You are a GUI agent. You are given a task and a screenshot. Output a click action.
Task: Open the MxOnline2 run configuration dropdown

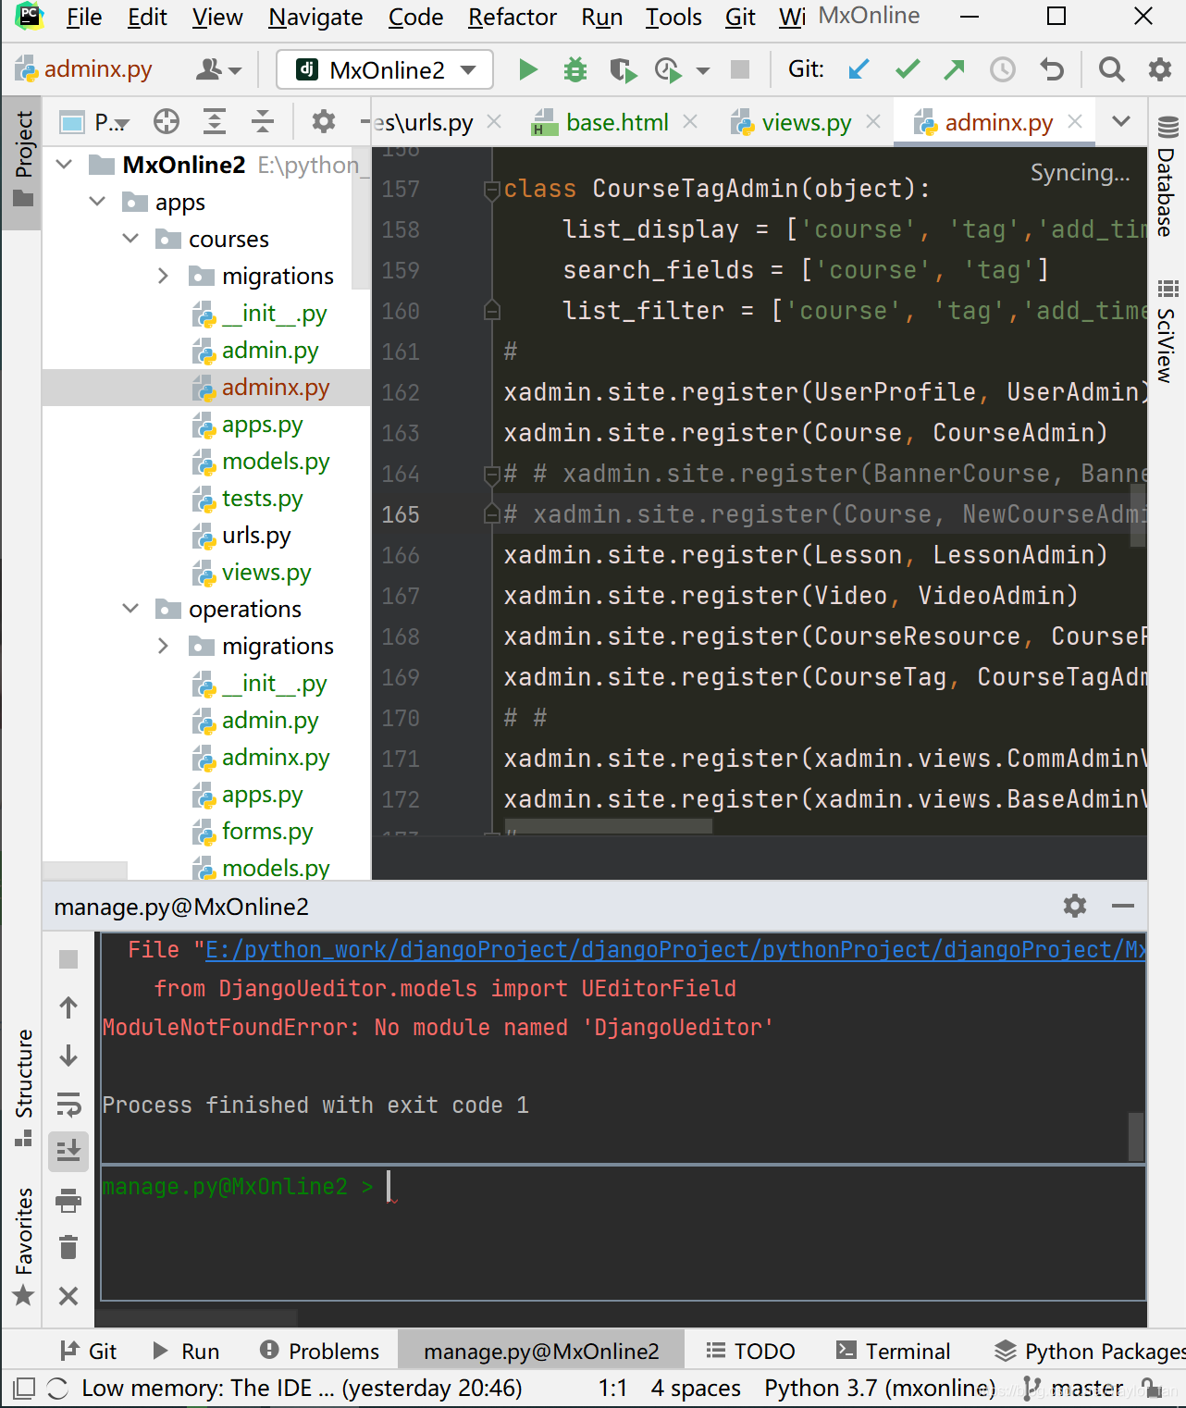[386, 70]
